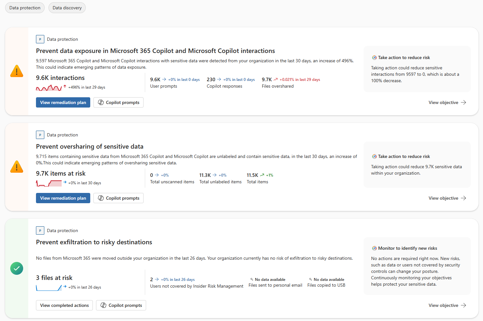Open Copilot prompts for data exposure card
The width and height of the screenshot is (483, 321).
(x=119, y=102)
